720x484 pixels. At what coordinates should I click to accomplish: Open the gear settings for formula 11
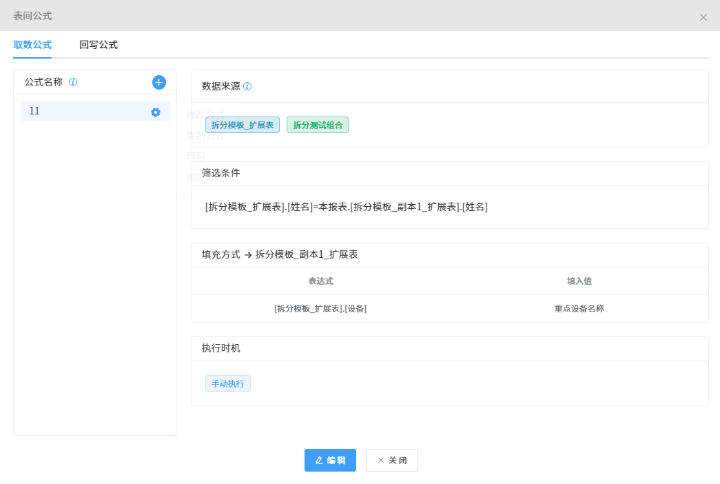click(156, 112)
